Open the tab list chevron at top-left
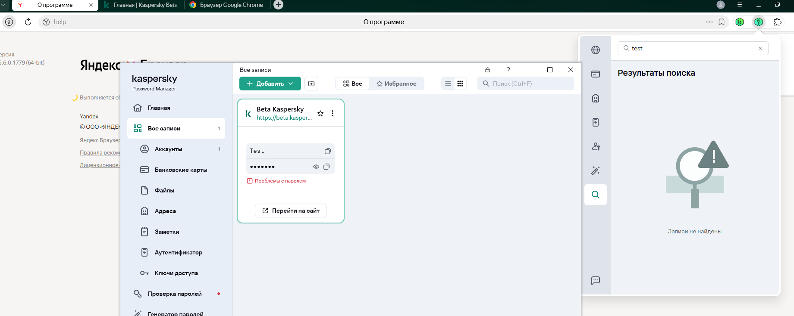This screenshot has height=316, width=794. pyautogui.click(x=4, y=5)
